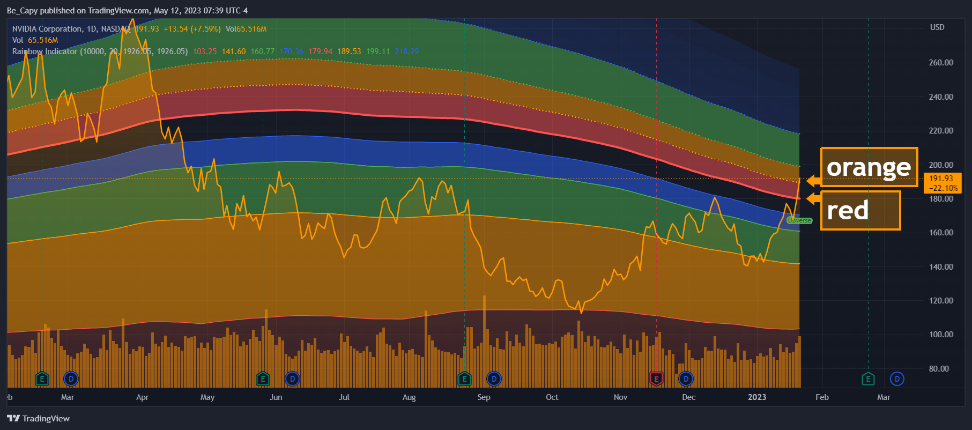The width and height of the screenshot is (972, 430).
Task: Click Rainbow Indicator value 141.60
Action: tap(234, 51)
